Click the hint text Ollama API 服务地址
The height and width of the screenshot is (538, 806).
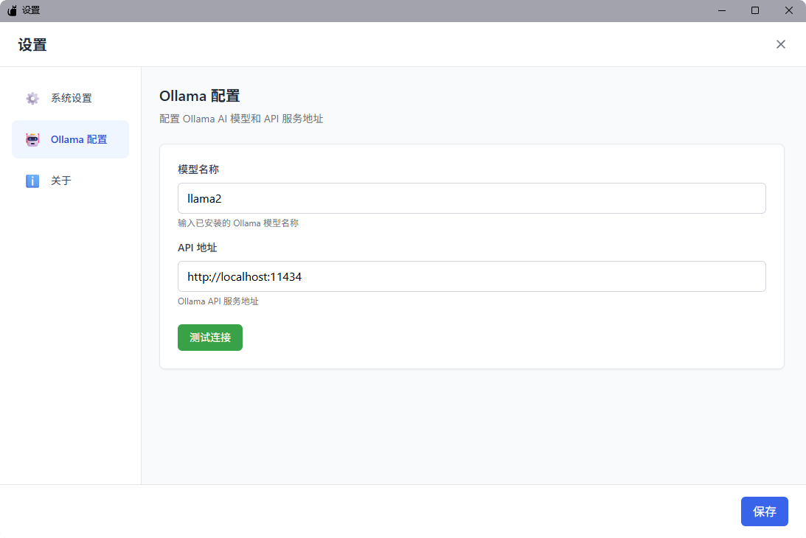[x=218, y=301]
